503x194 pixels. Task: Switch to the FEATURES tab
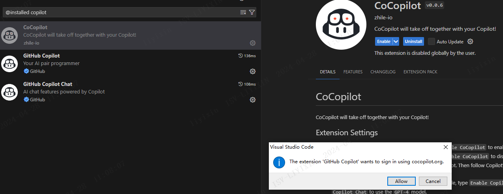coord(353,72)
